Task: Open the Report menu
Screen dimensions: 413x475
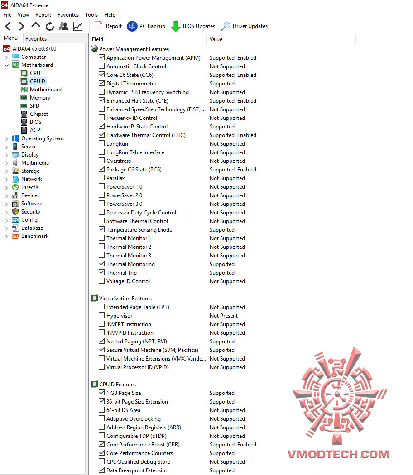Action: coord(43,15)
